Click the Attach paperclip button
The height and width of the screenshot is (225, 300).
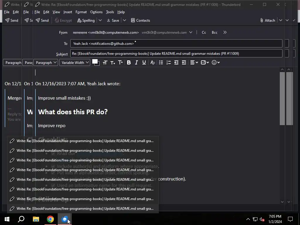tap(267, 20)
